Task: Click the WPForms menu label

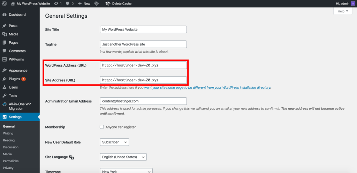Action: coord(16,59)
